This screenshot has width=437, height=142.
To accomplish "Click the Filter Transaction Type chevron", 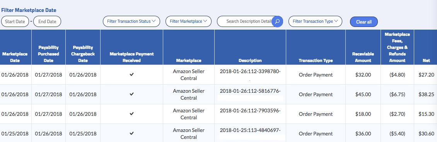I will [336, 21].
